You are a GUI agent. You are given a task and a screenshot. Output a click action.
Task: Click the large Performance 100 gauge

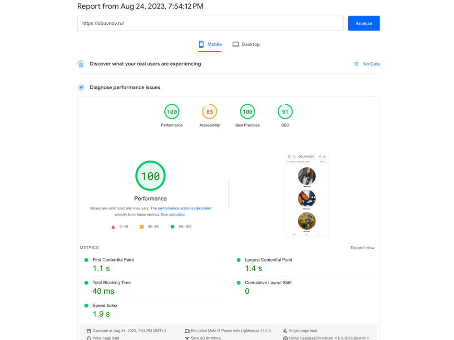point(150,176)
